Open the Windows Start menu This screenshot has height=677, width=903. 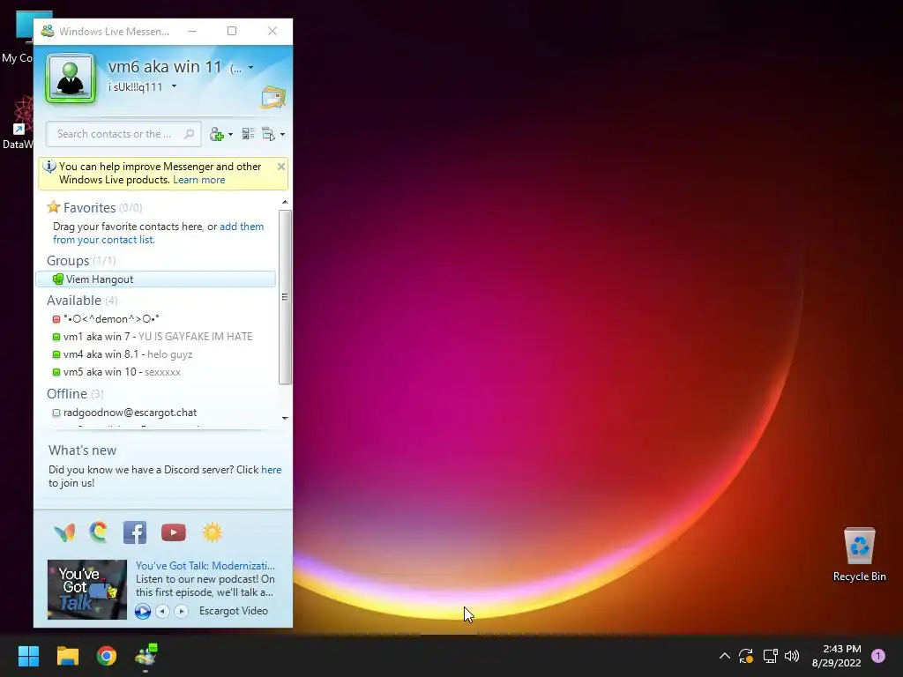tap(28, 656)
